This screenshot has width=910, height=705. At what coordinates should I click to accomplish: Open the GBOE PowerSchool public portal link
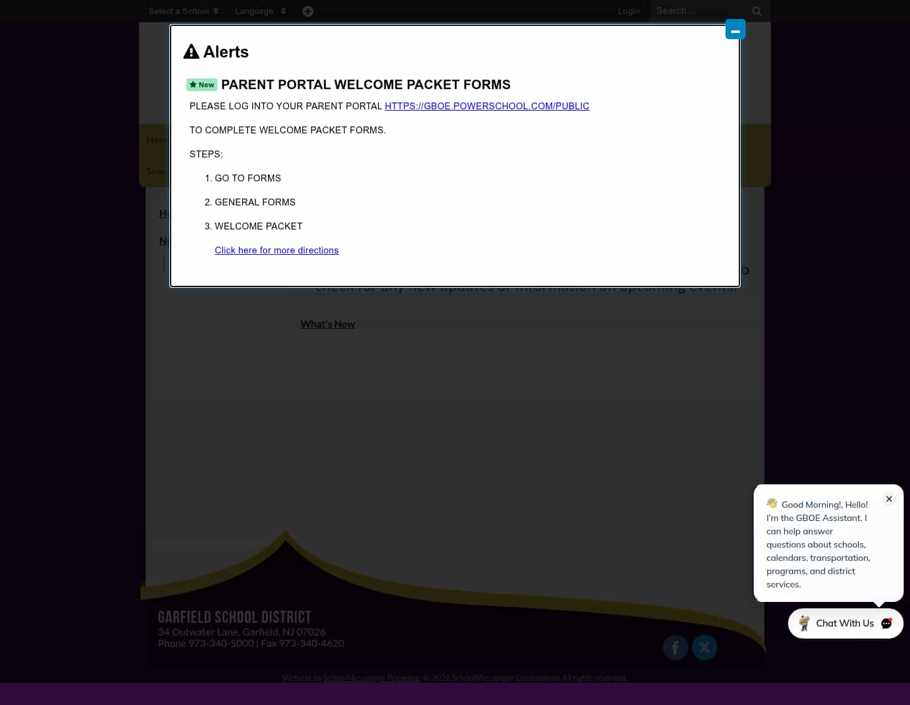click(x=487, y=106)
